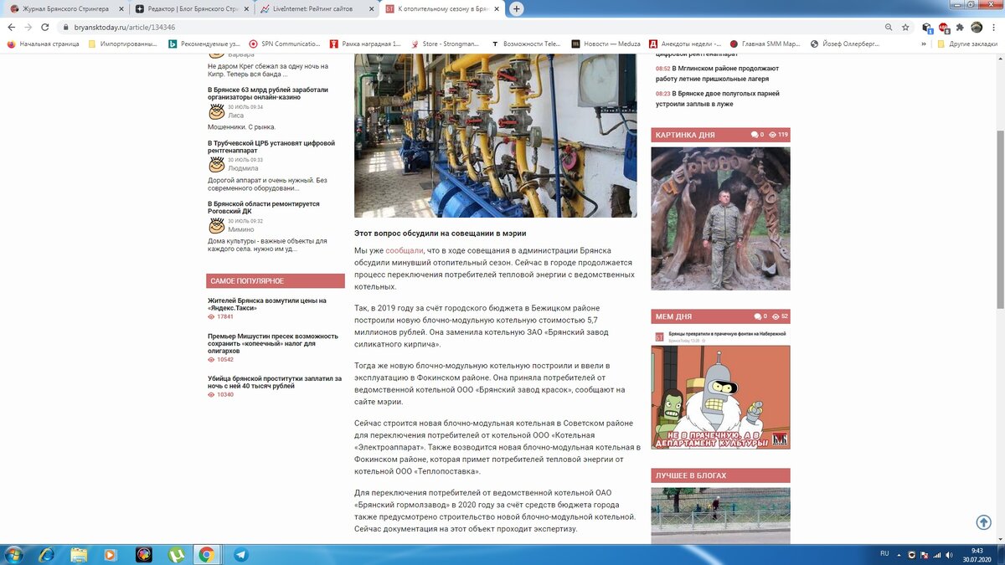Click comments icon in 'КАРТИНКА ДНЯ' header

[x=755, y=135]
